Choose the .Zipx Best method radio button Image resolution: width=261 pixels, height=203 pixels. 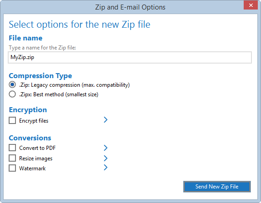[x=12, y=94]
